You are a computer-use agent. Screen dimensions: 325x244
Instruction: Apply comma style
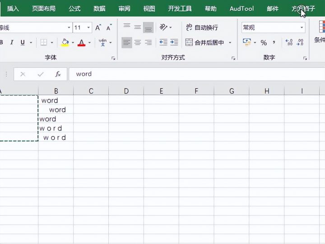(274, 43)
